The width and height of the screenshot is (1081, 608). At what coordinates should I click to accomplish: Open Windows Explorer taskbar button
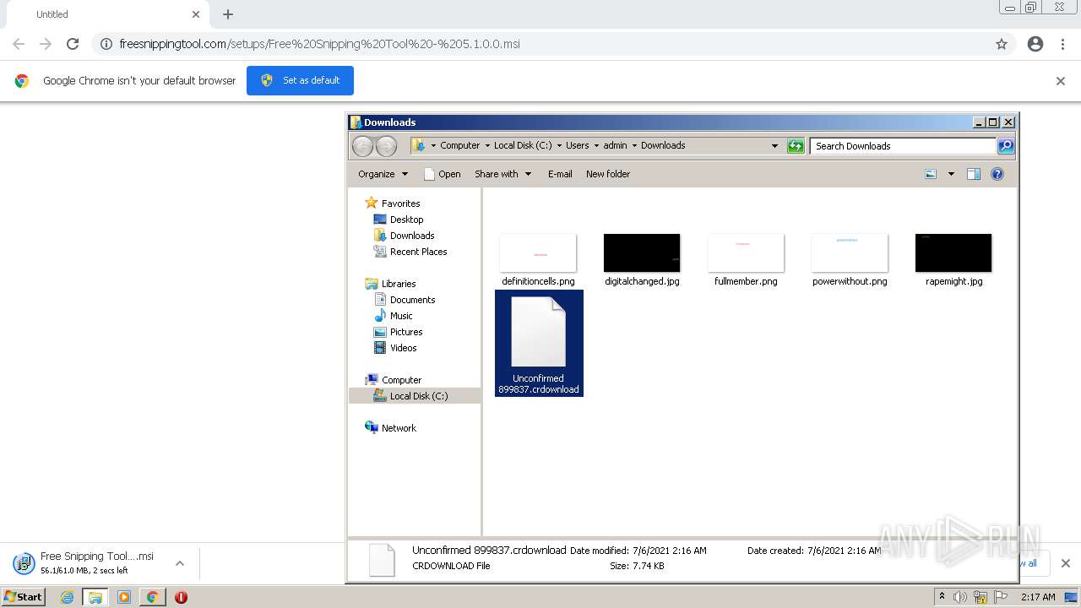click(95, 597)
